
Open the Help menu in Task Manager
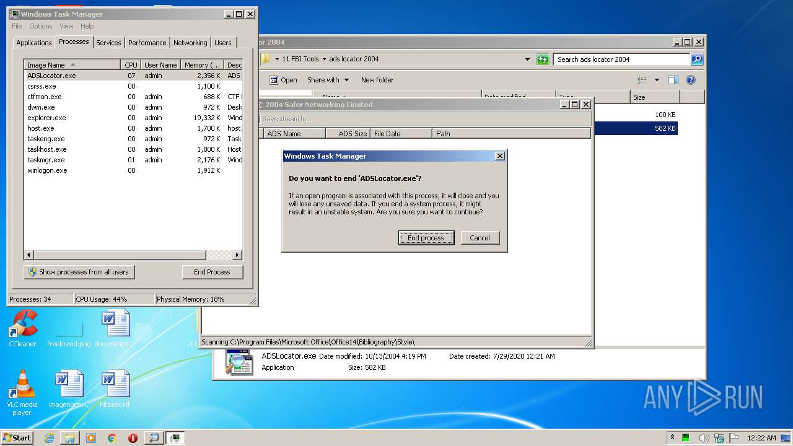tap(87, 26)
